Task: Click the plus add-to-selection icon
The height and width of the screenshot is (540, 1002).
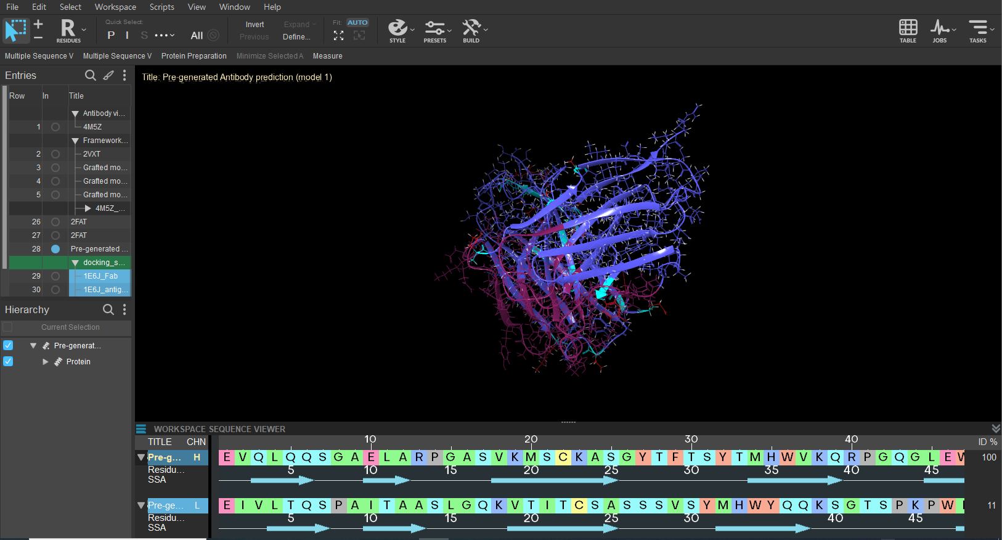Action: (x=38, y=24)
